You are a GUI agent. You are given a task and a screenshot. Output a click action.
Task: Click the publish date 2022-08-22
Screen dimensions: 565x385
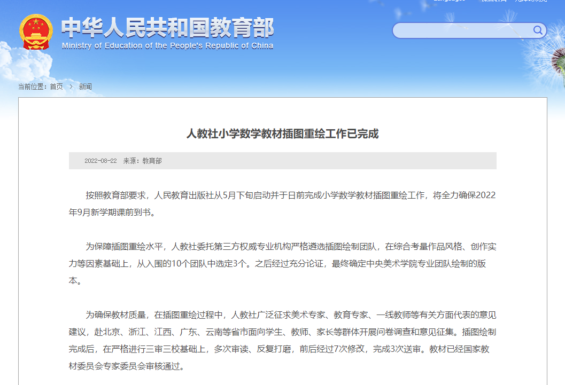click(x=100, y=161)
